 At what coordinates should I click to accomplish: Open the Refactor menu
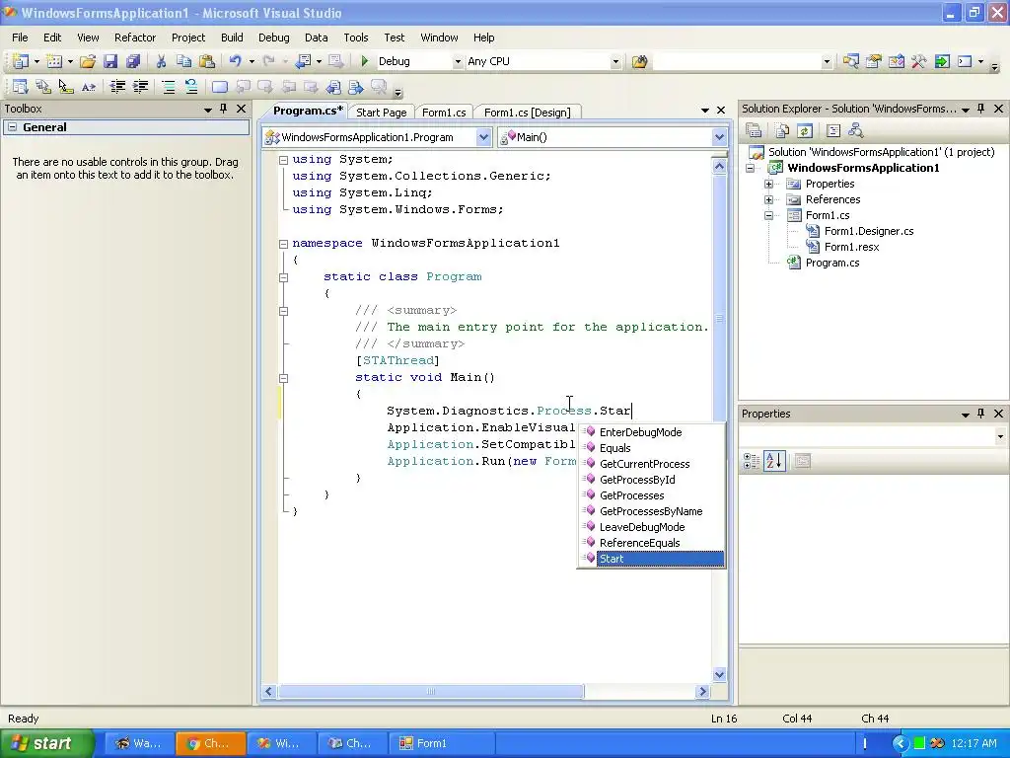[134, 38]
